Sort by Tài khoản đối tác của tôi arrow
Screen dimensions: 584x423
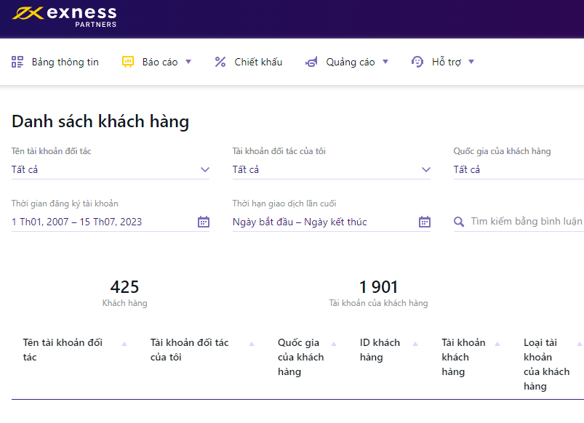[x=252, y=344]
